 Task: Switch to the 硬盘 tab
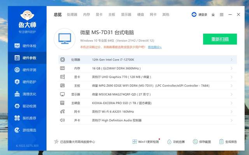click(x=140, y=15)
